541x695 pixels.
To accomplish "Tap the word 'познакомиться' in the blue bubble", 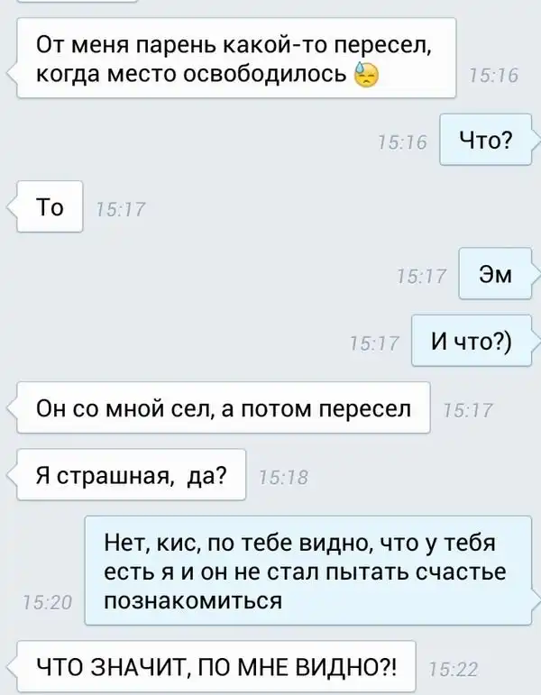I will [193, 600].
